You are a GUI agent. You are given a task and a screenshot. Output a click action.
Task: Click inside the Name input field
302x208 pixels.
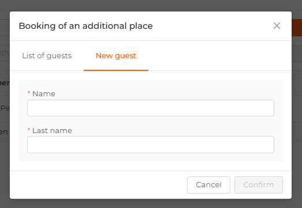151,108
